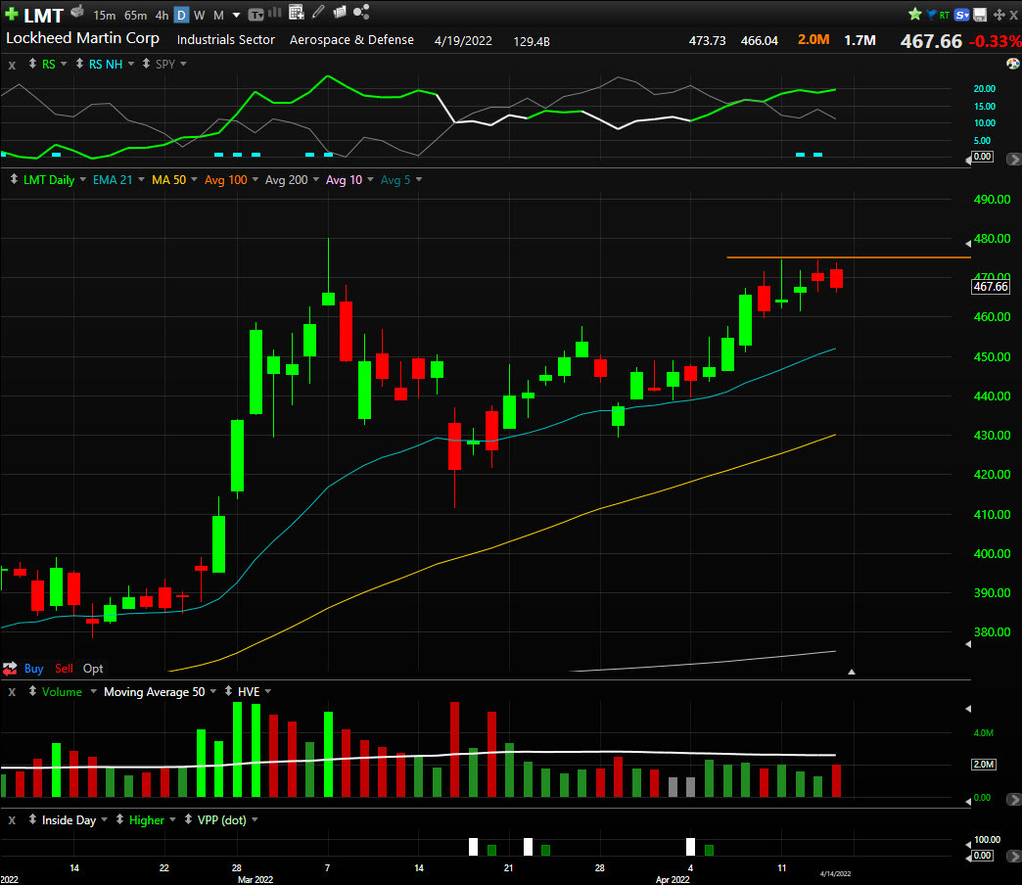Switch to the 4h timeframe
This screenshot has width=1022, height=885.
162,15
